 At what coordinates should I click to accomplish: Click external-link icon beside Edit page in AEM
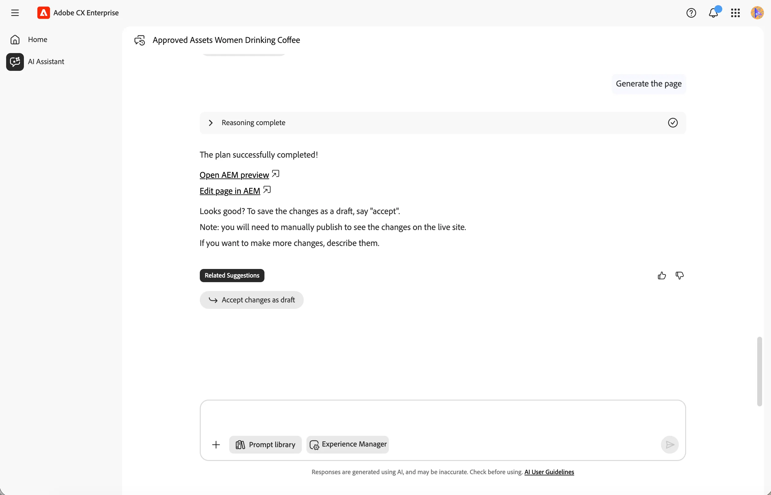(x=267, y=190)
